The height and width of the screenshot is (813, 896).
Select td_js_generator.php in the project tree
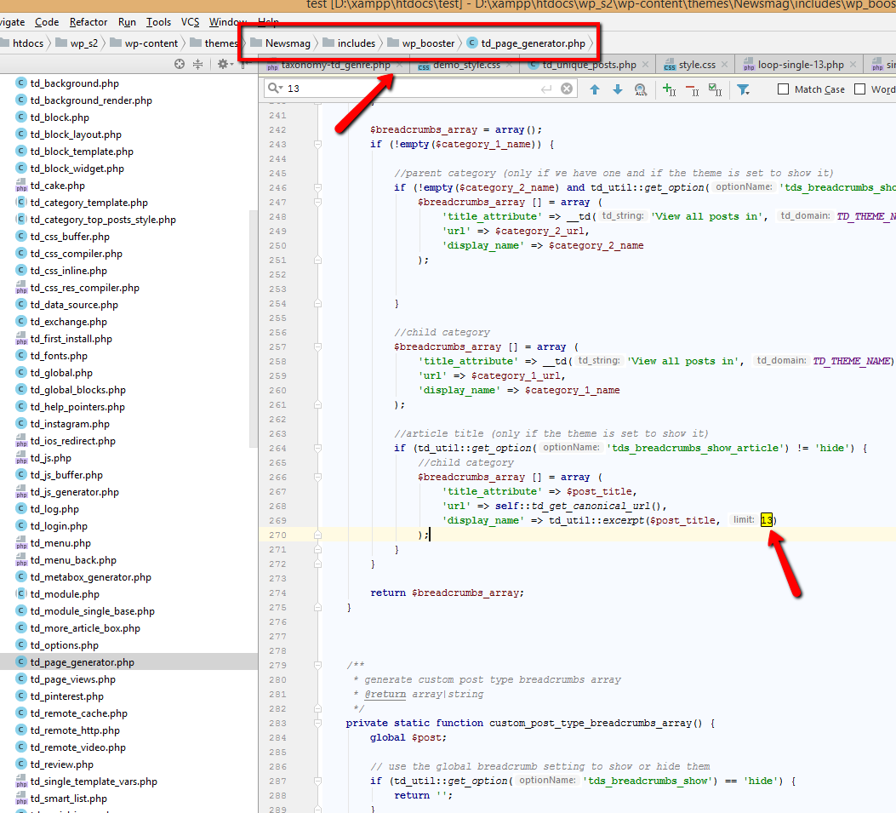(74, 492)
